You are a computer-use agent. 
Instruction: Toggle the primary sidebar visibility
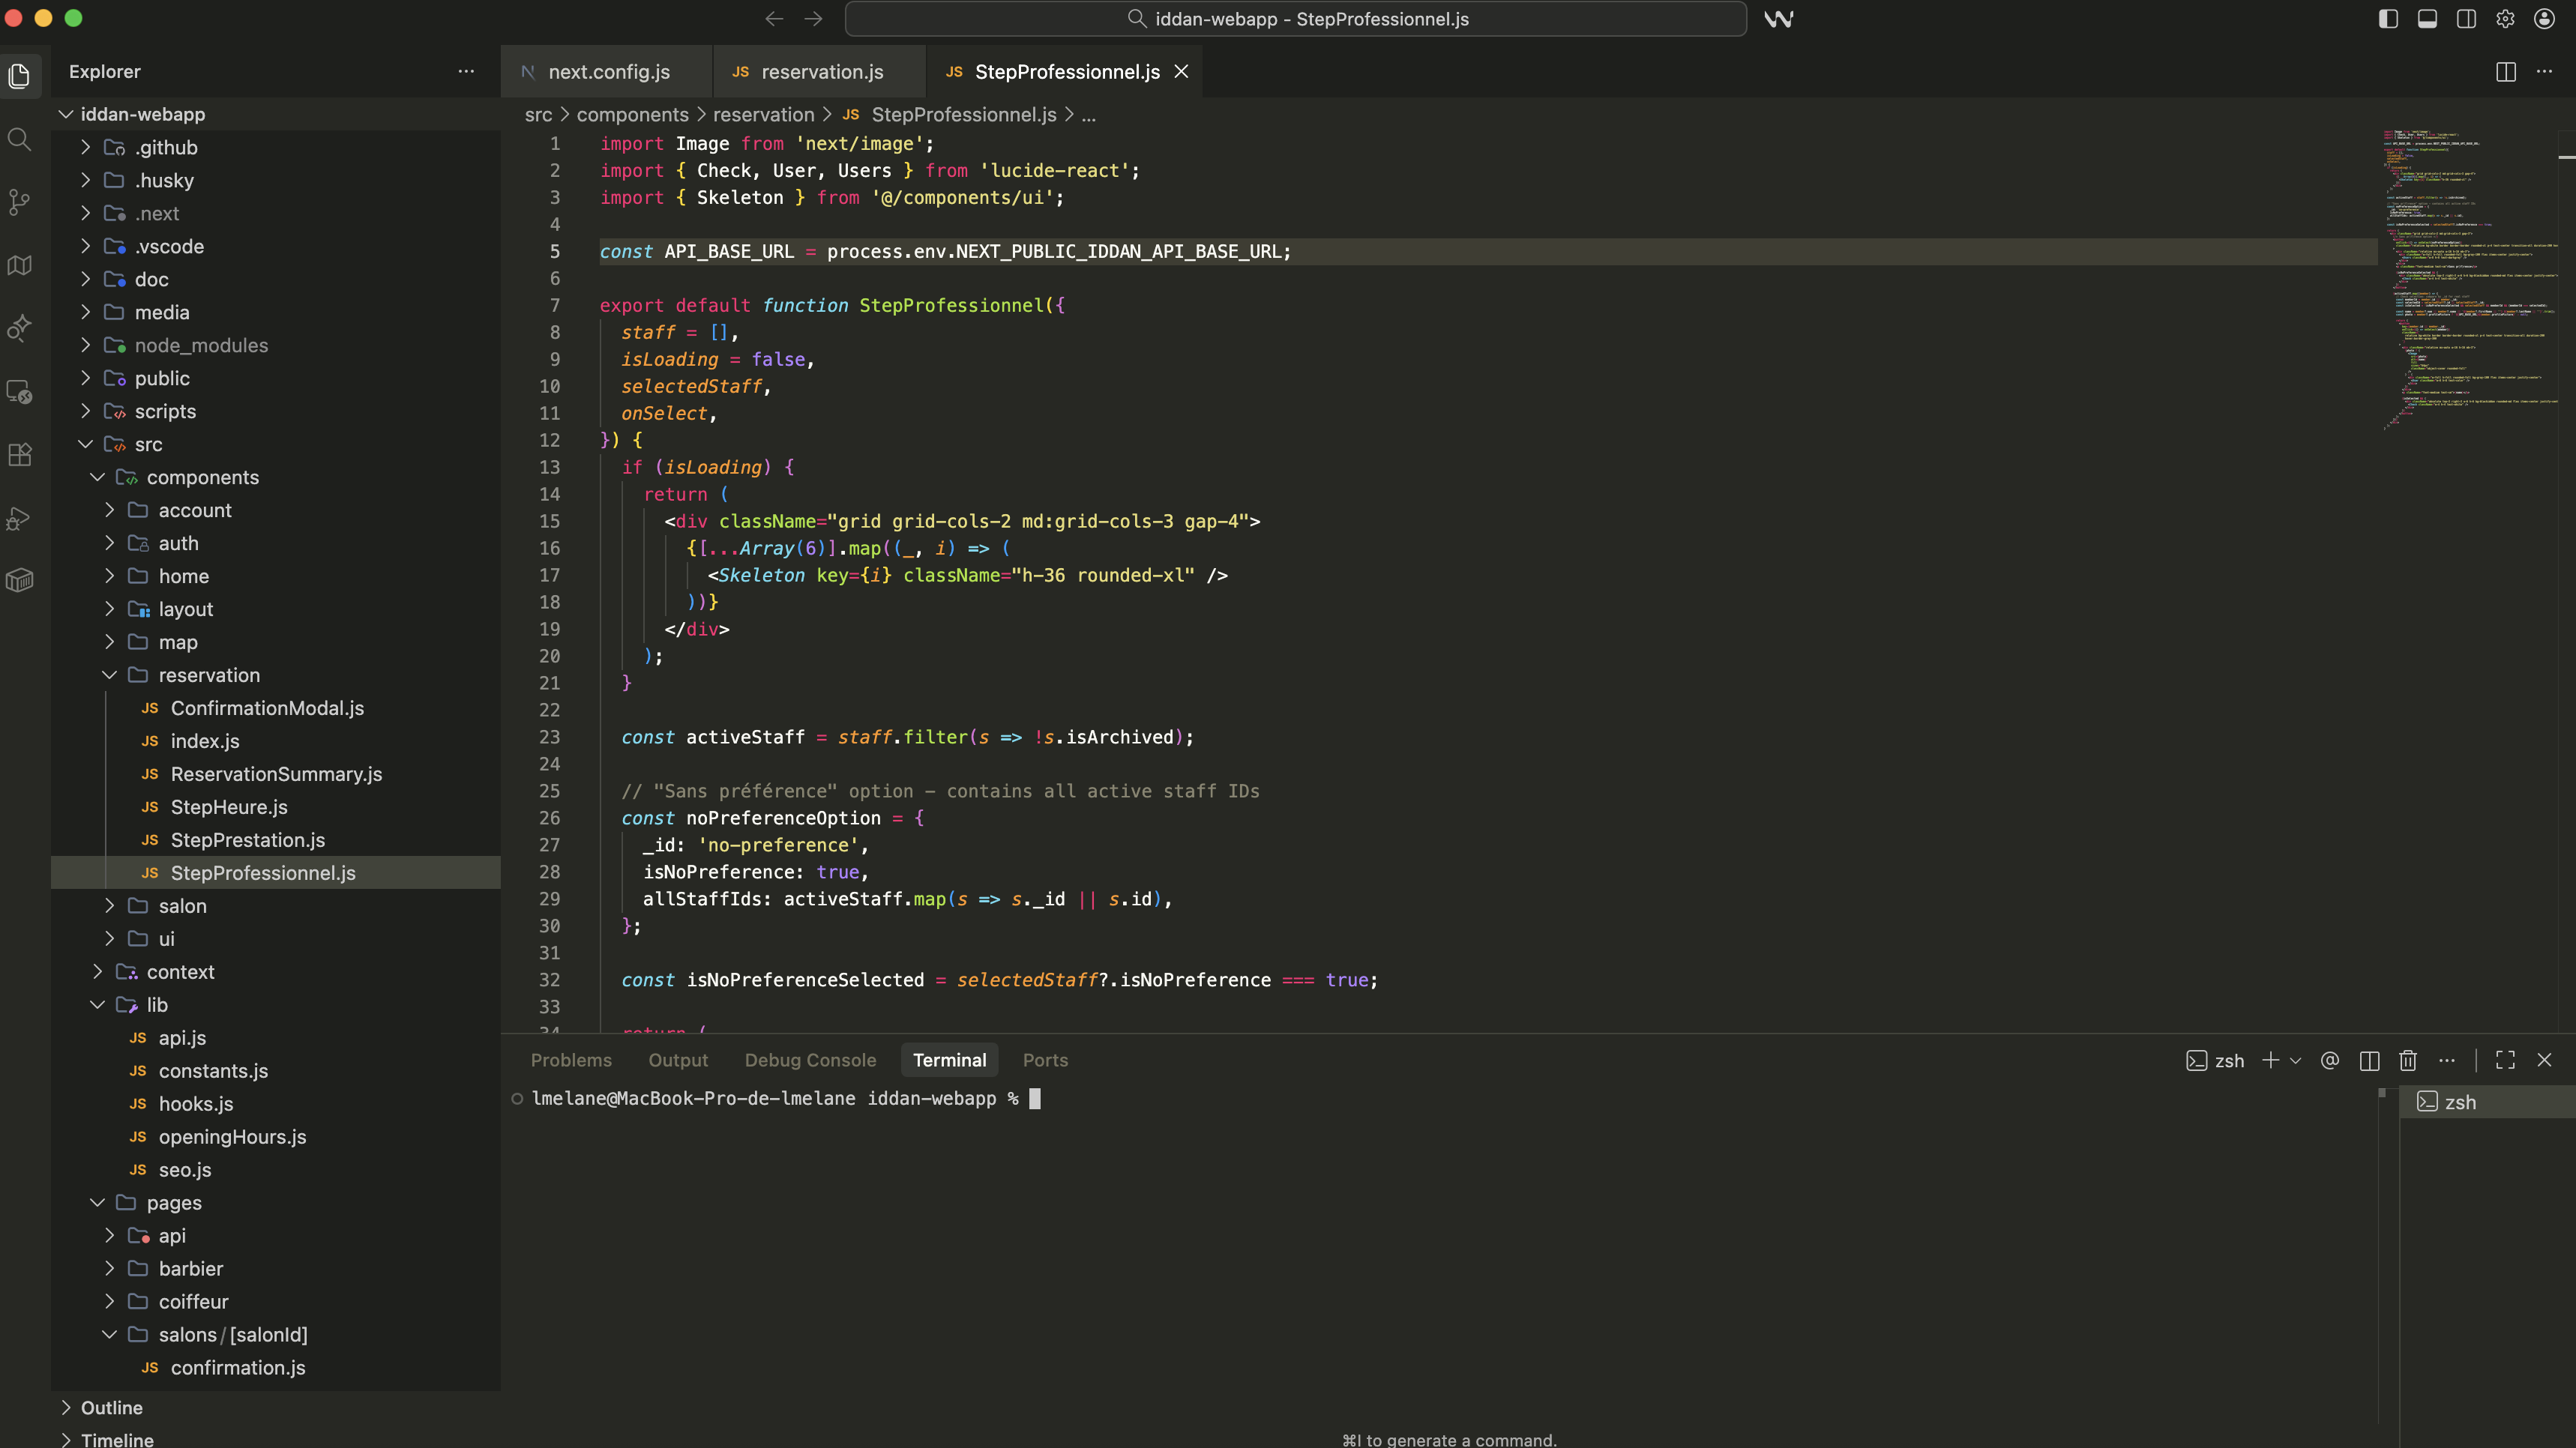2388,18
